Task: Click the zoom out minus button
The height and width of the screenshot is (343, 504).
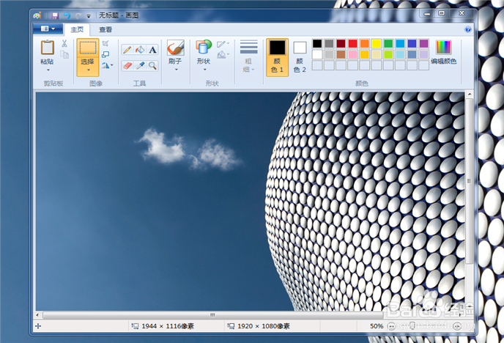Action: pos(391,326)
